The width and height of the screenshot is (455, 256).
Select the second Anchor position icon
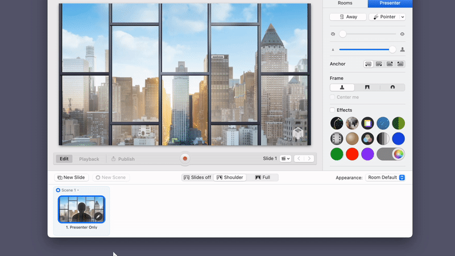[x=379, y=64]
